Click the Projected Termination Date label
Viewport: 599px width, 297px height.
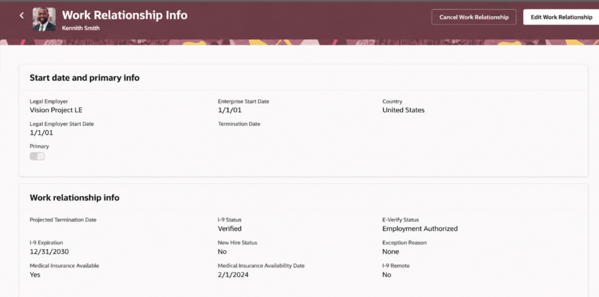63,220
